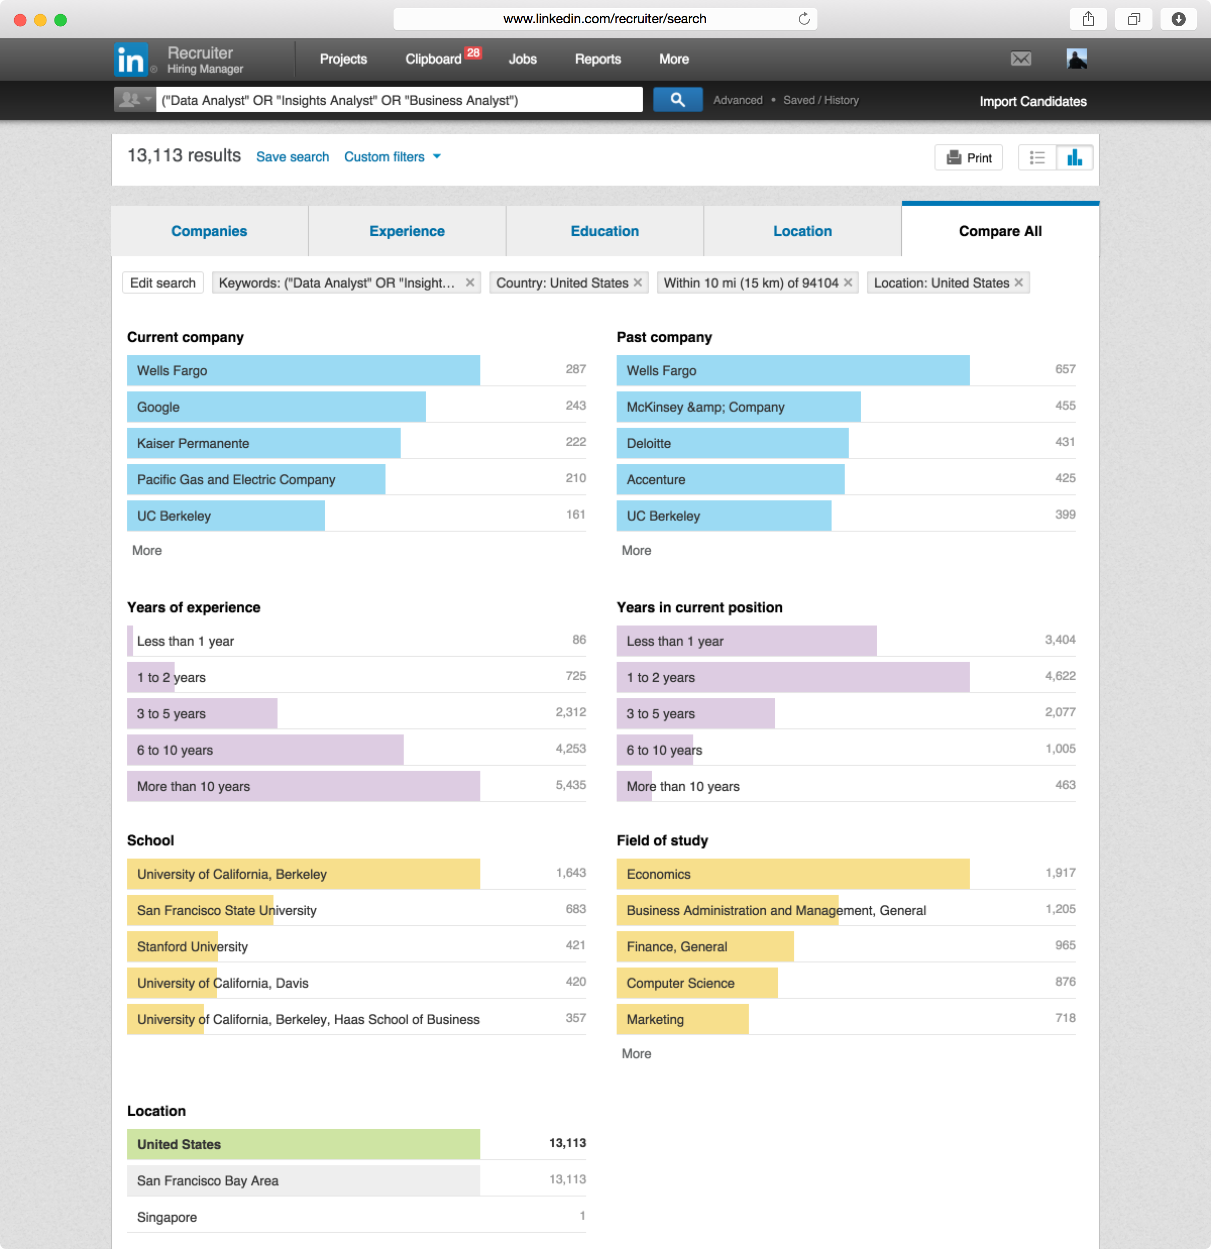Click the Safari share icon
Image resolution: width=1211 pixels, height=1249 pixels.
[1088, 19]
